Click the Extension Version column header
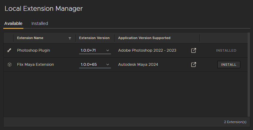 tap(95, 38)
